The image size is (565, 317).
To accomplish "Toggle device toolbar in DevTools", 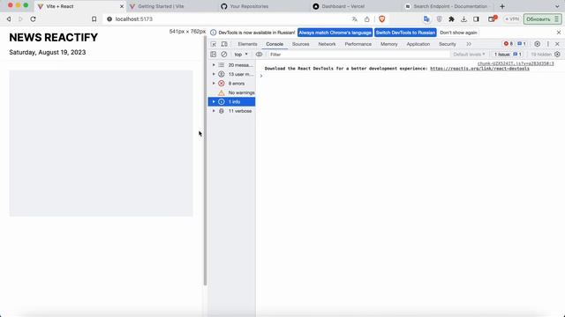I will (x=224, y=44).
